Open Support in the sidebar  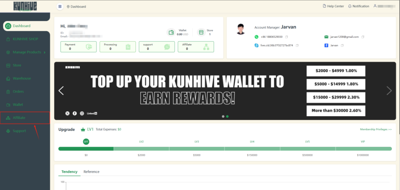click(x=25, y=131)
